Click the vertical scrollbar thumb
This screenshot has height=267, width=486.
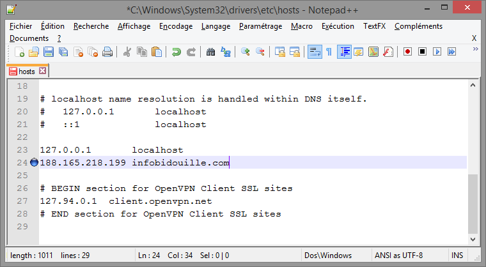tap(473, 204)
